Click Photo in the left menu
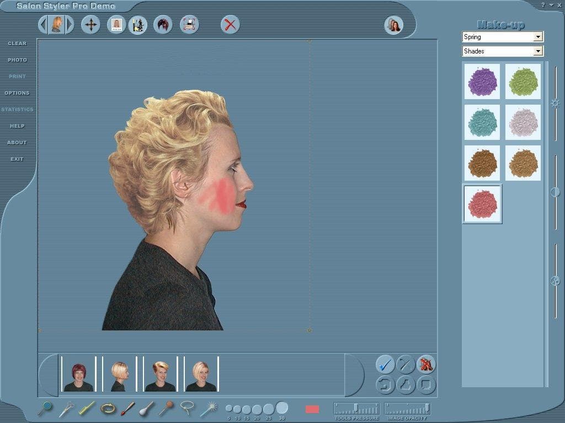 point(17,60)
